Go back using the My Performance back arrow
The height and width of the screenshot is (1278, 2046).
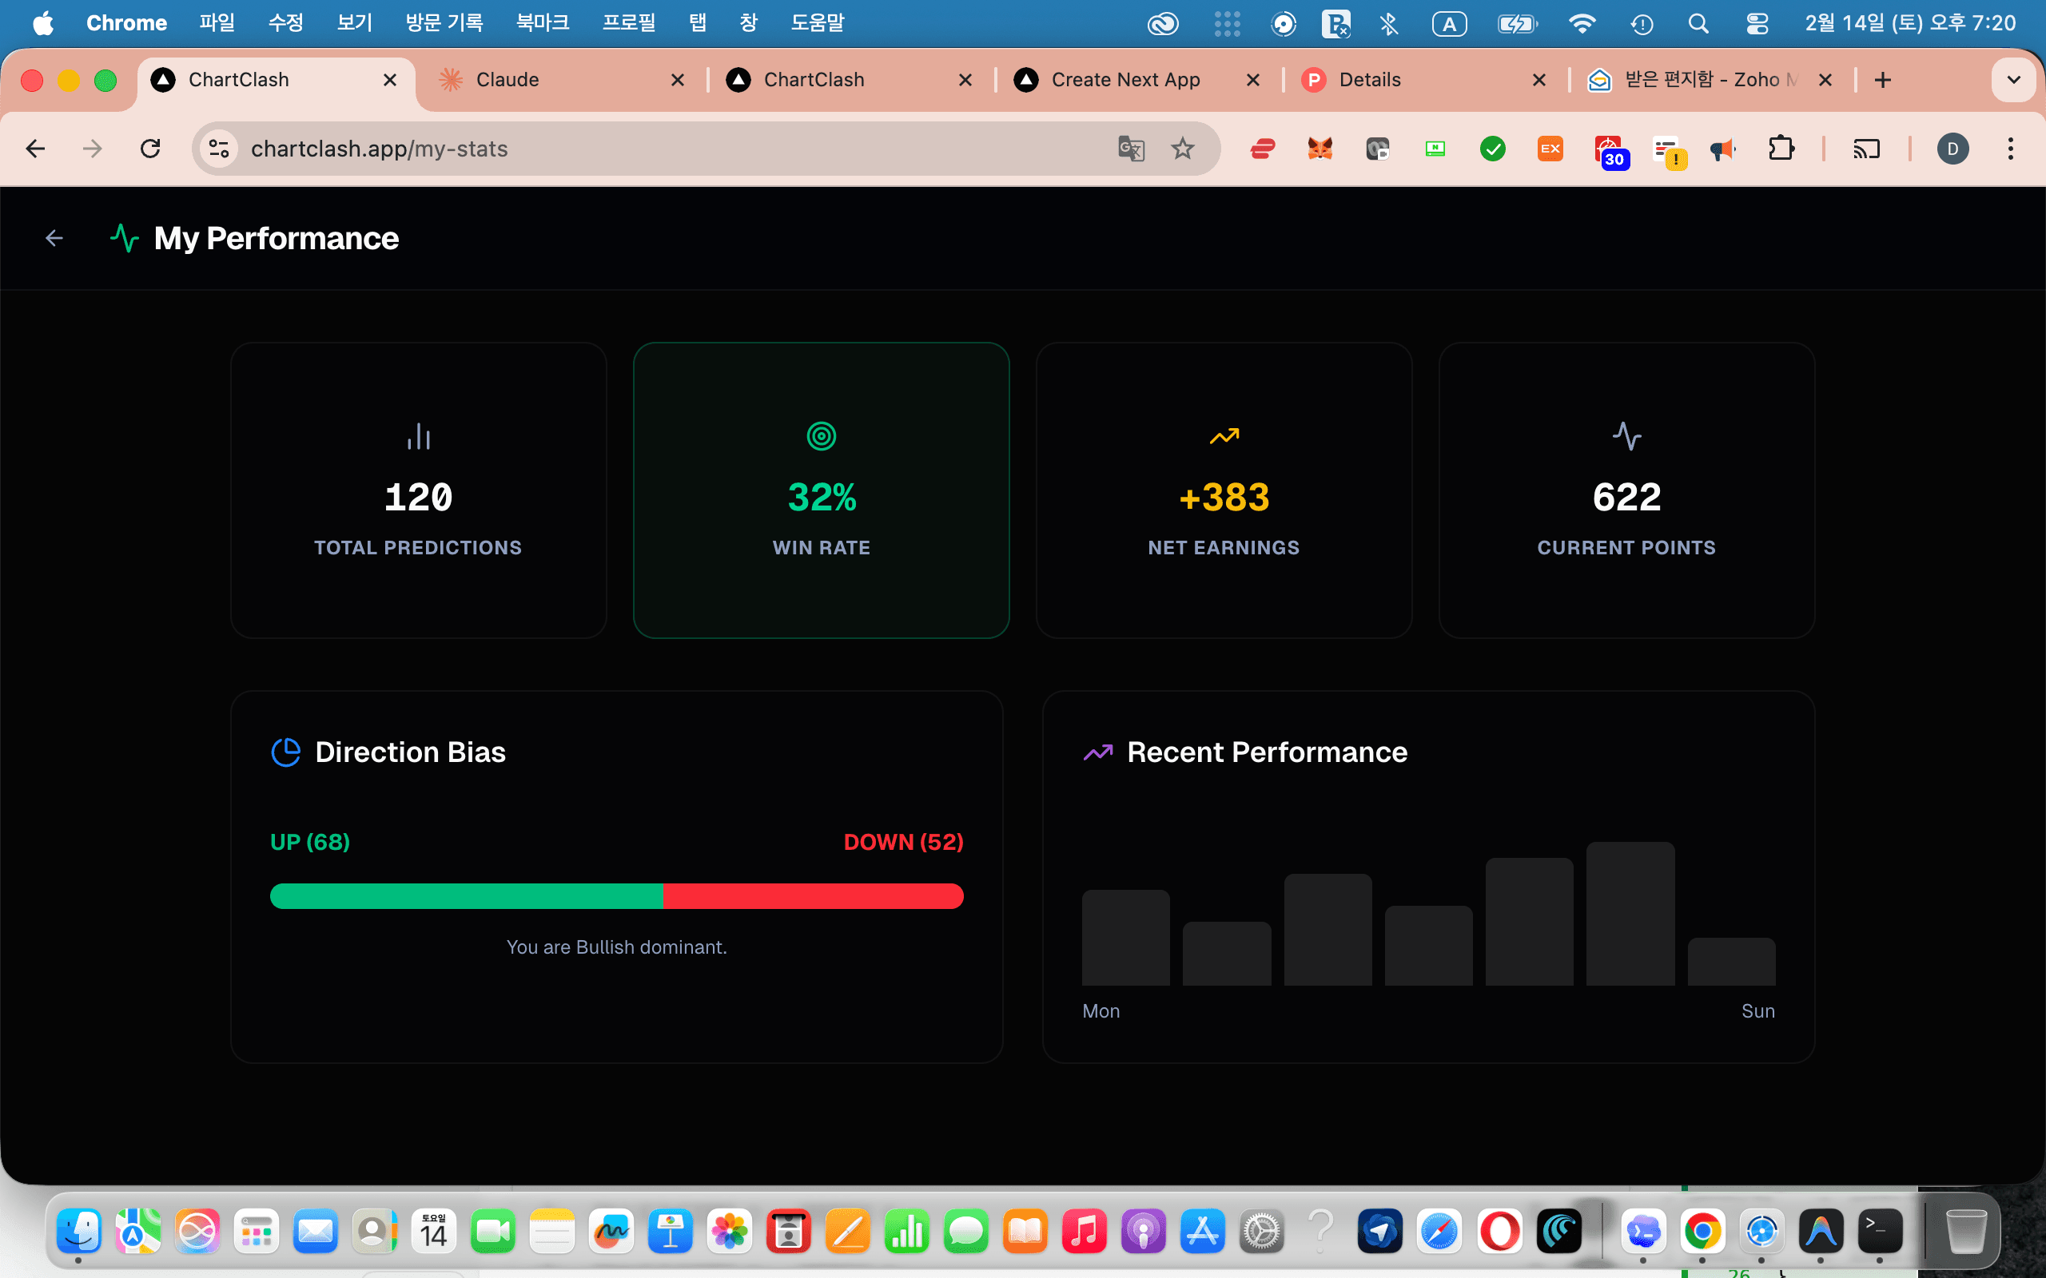54,237
